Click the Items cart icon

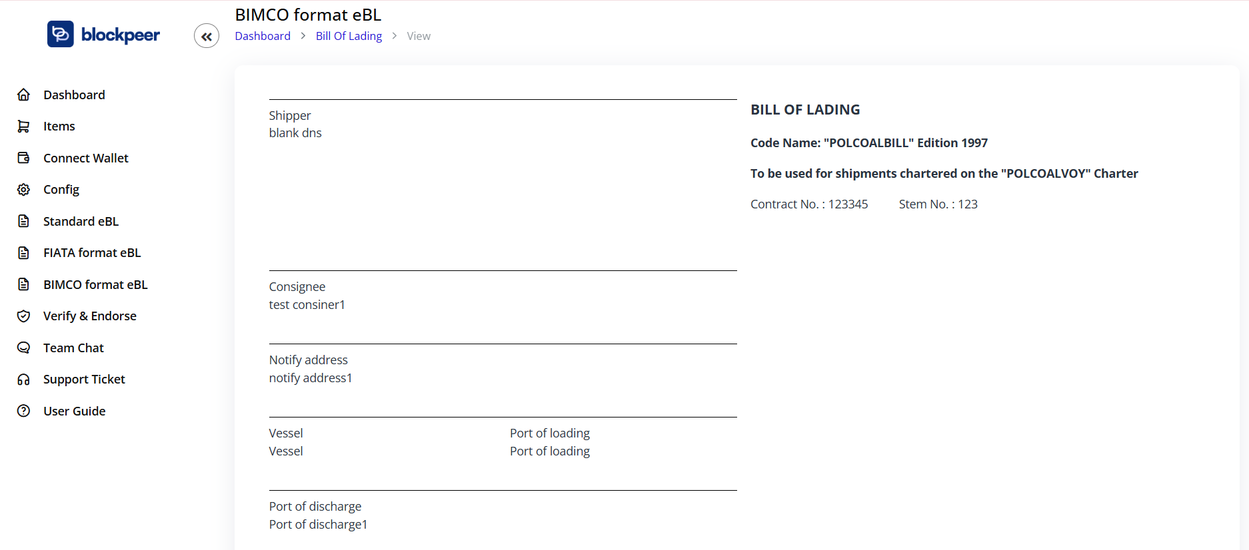(24, 127)
